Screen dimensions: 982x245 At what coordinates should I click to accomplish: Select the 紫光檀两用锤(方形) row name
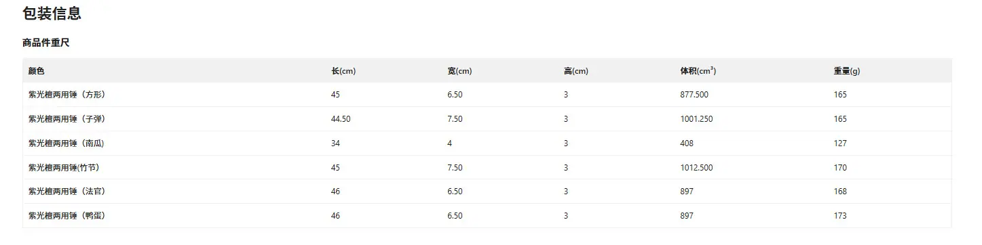click(67, 95)
